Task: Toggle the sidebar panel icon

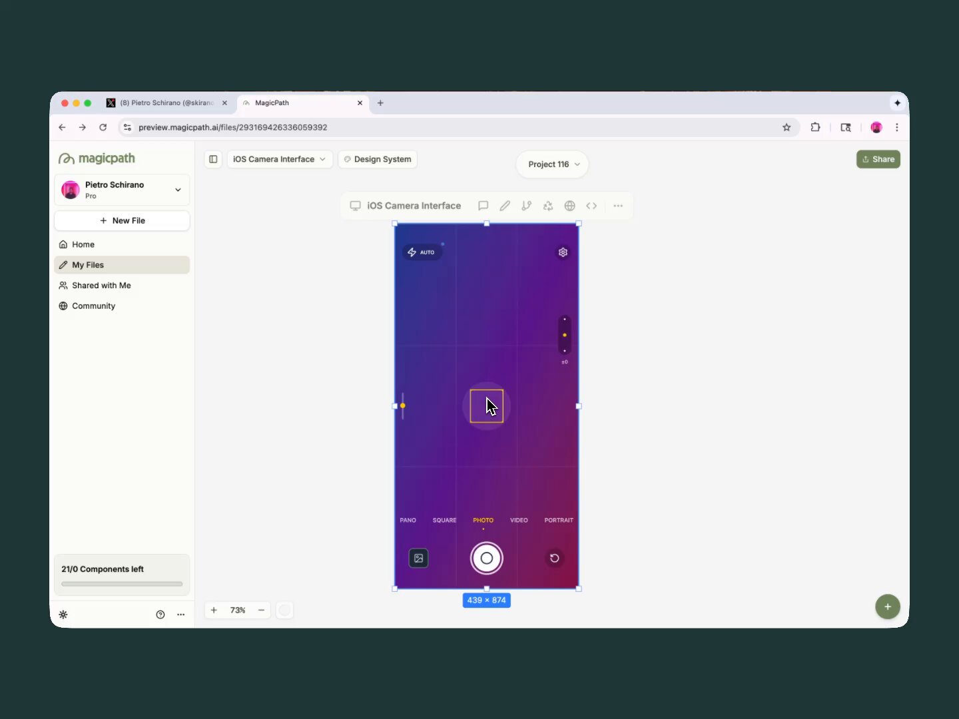Action: point(213,159)
